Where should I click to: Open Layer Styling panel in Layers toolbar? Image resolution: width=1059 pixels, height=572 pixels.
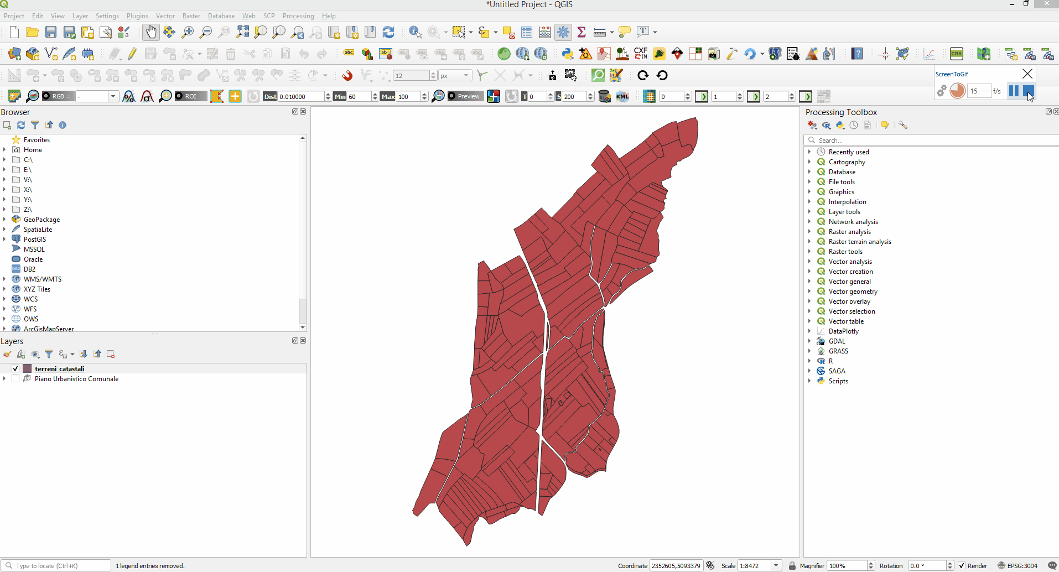7,354
